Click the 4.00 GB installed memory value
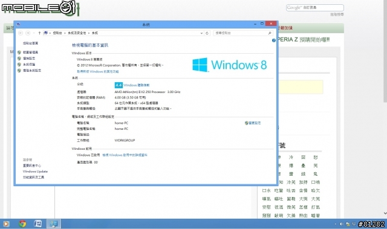This screenshot has height=229, width=387. coord(130,98)
